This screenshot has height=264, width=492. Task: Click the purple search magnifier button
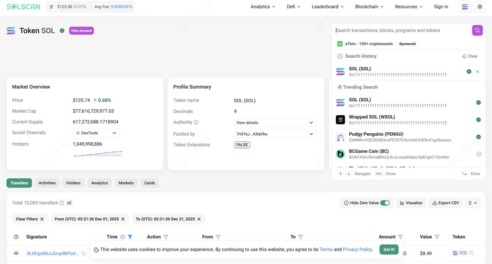point(477,30)
